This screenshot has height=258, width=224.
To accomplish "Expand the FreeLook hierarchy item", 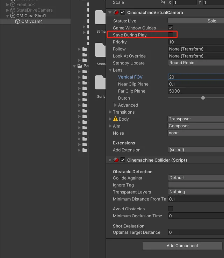I will pos(7,5).
